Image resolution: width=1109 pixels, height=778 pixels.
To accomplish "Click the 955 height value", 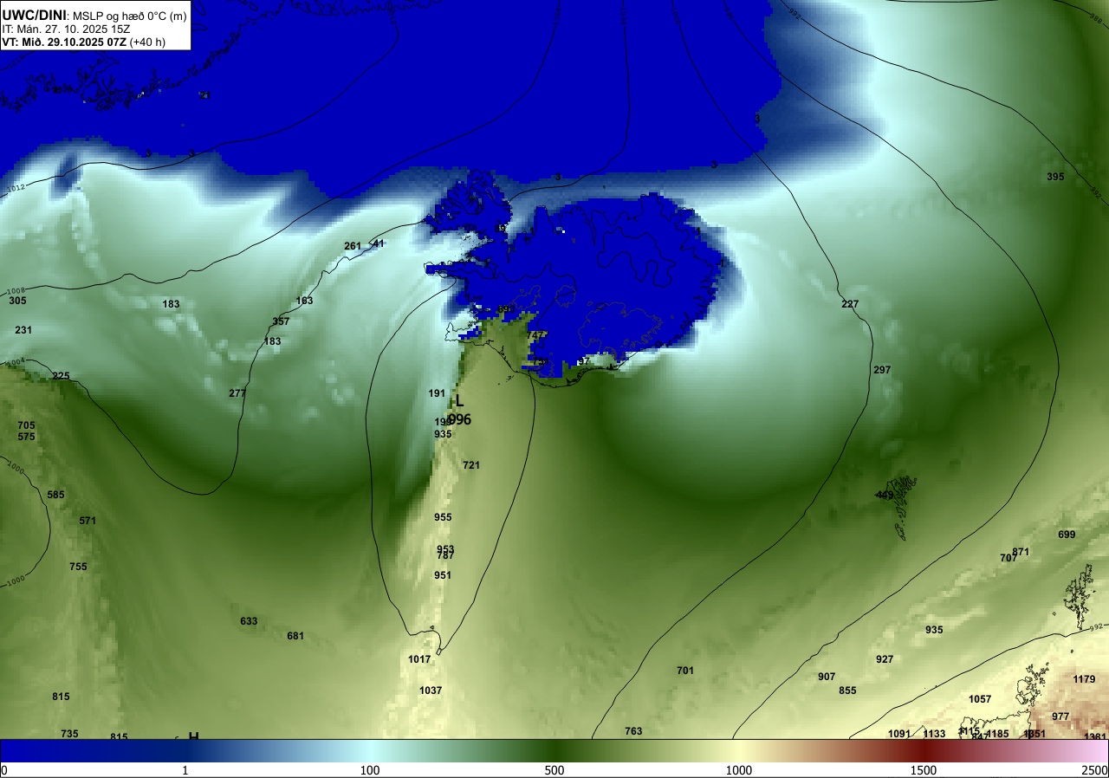I will 443,517.
